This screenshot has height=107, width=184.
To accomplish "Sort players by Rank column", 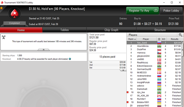I will tap(131, 39).
